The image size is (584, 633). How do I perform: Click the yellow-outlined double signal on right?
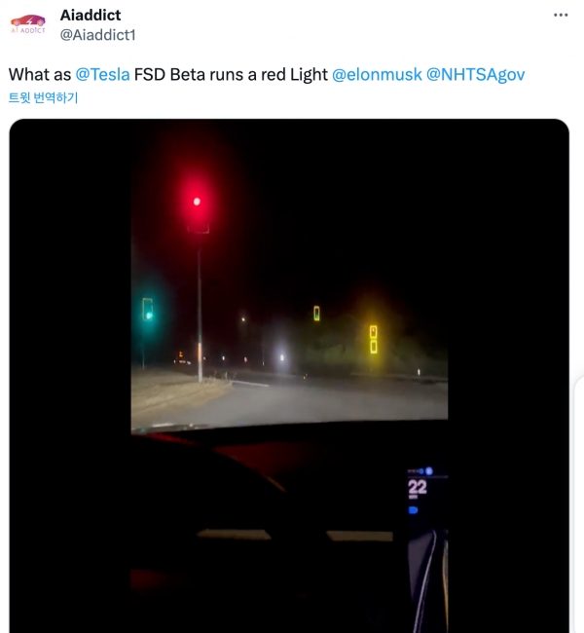point(374,340)
